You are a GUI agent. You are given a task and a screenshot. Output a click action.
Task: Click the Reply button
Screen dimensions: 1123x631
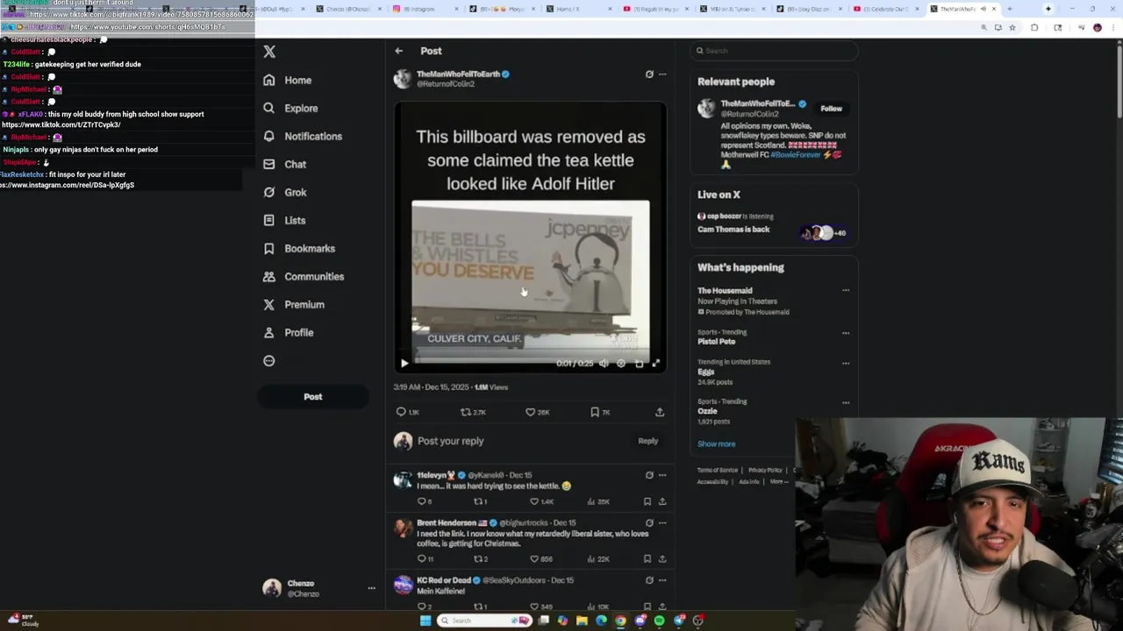pos(647,441)
